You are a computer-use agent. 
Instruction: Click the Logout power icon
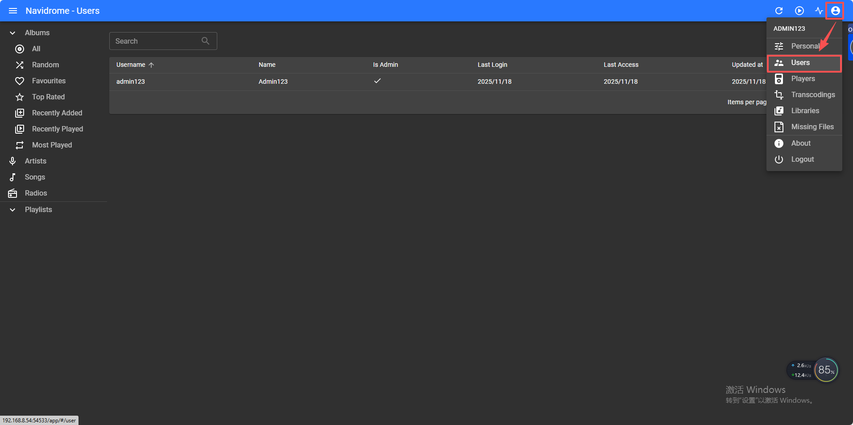click(779, 159)
